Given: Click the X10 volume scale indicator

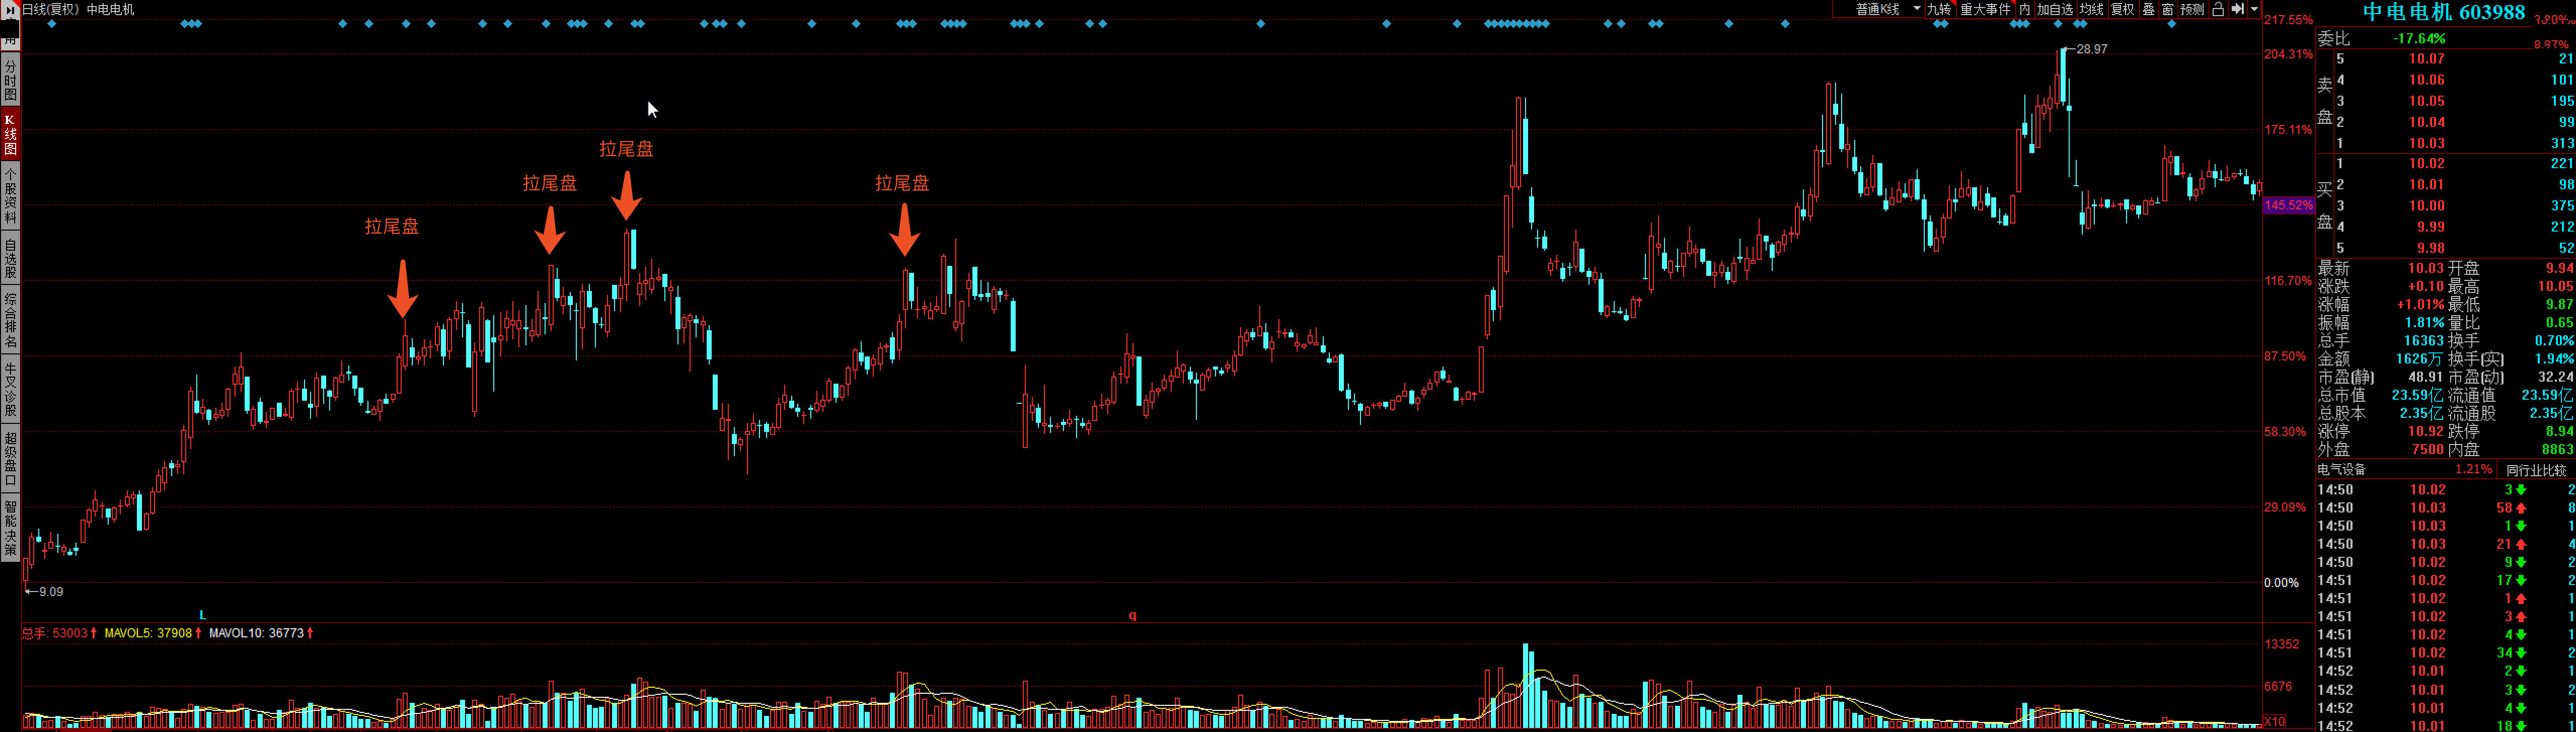Looking at the screenshot, I should click(2274, 721).
